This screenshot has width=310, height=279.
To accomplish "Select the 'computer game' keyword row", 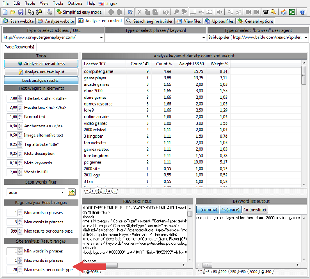I will (156, 71).
